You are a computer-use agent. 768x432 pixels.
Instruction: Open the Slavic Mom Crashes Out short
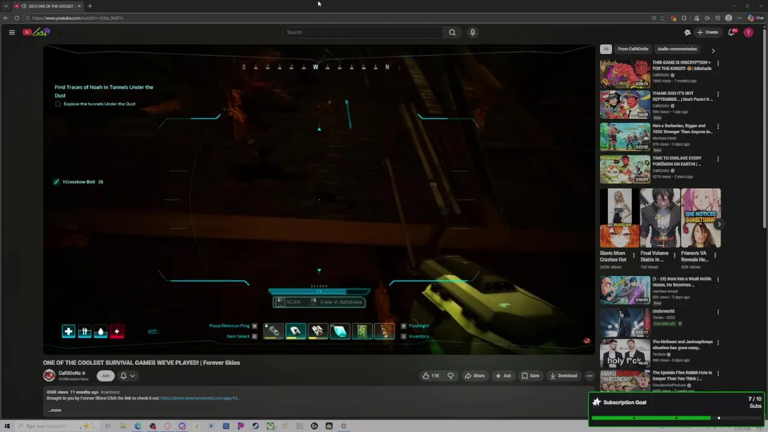pyautogui.click(x=620, y=218)
